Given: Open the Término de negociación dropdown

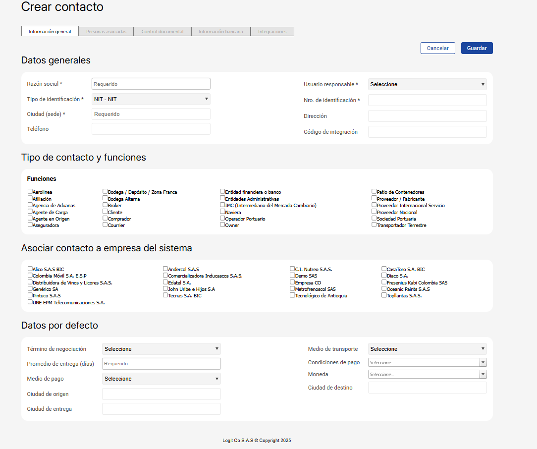Looking at the screenshot, I should [x=161, y=349].
